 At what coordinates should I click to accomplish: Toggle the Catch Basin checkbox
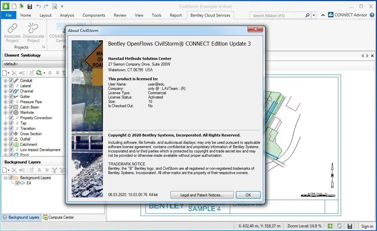(x=11, y=107)
